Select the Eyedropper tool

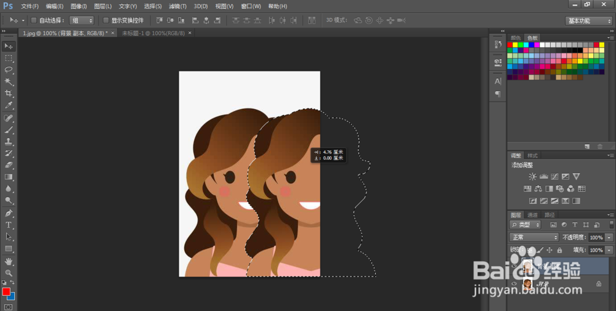[x=8, y=105]
